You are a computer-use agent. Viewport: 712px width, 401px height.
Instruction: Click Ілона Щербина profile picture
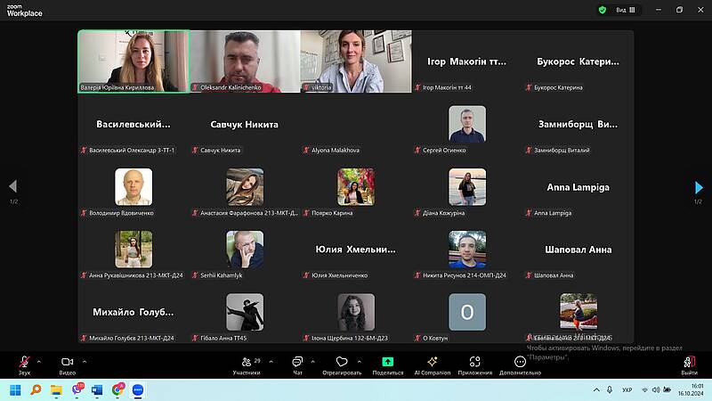coord(356,311)
